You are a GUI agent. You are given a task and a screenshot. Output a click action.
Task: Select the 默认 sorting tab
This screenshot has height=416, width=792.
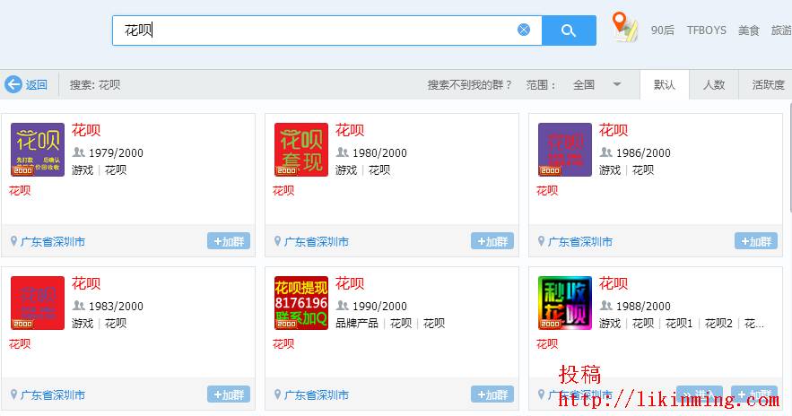coord(665,84)
